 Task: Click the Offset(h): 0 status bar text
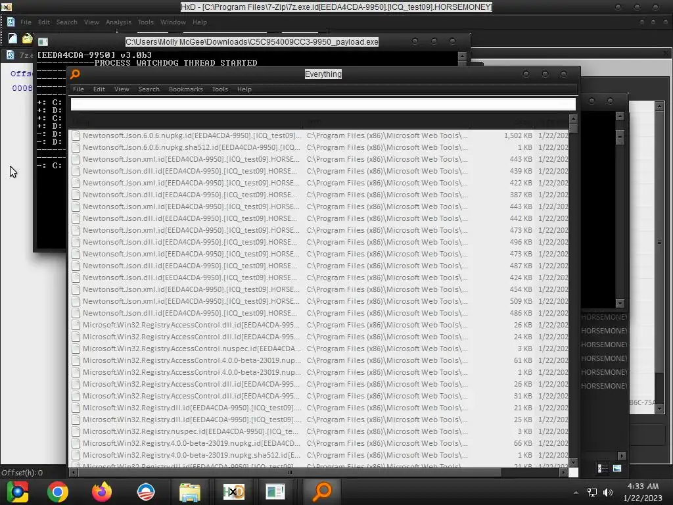click(x=22, y=472)
